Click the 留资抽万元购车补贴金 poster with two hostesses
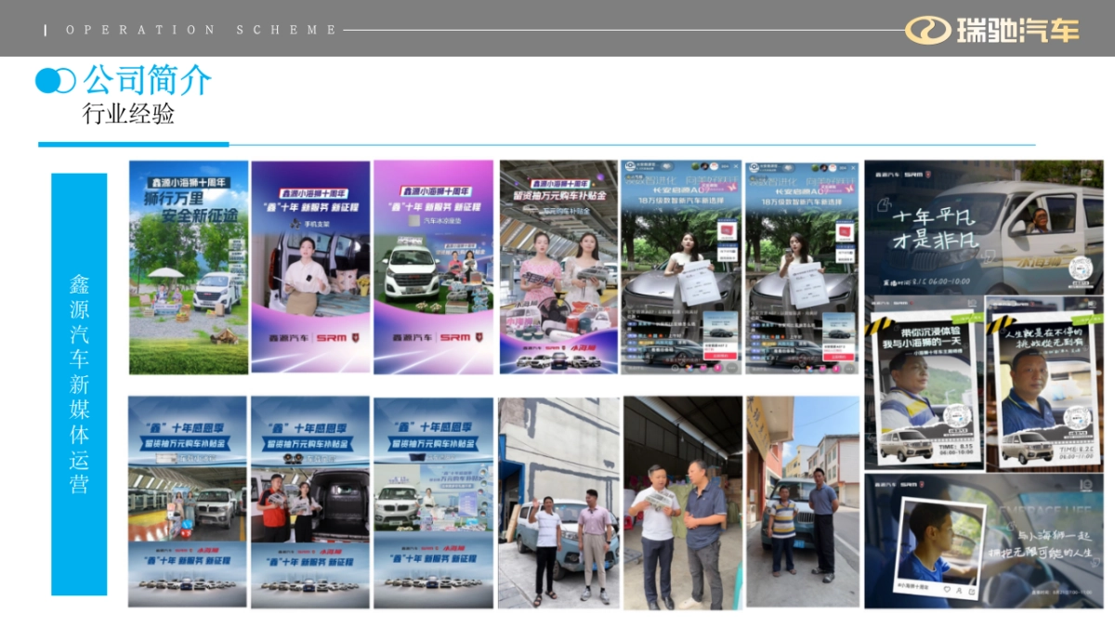Image resolution: width=1115 pixels, height=627 pixels. tap(558, 268)
